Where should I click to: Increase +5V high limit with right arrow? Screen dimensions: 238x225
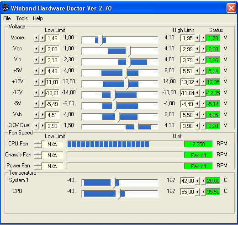point(203,71)
